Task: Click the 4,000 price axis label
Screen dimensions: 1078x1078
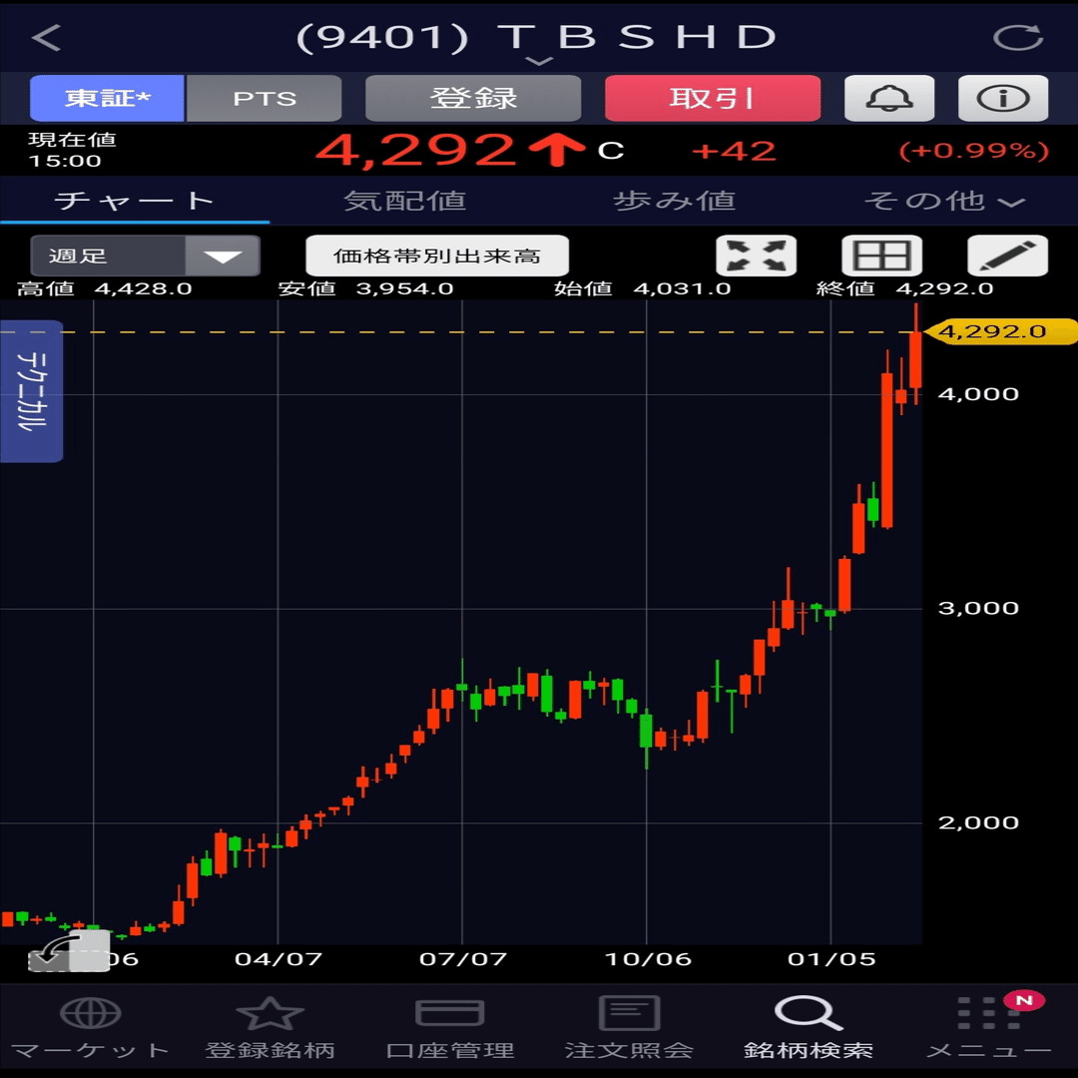Action: [978, 394]
